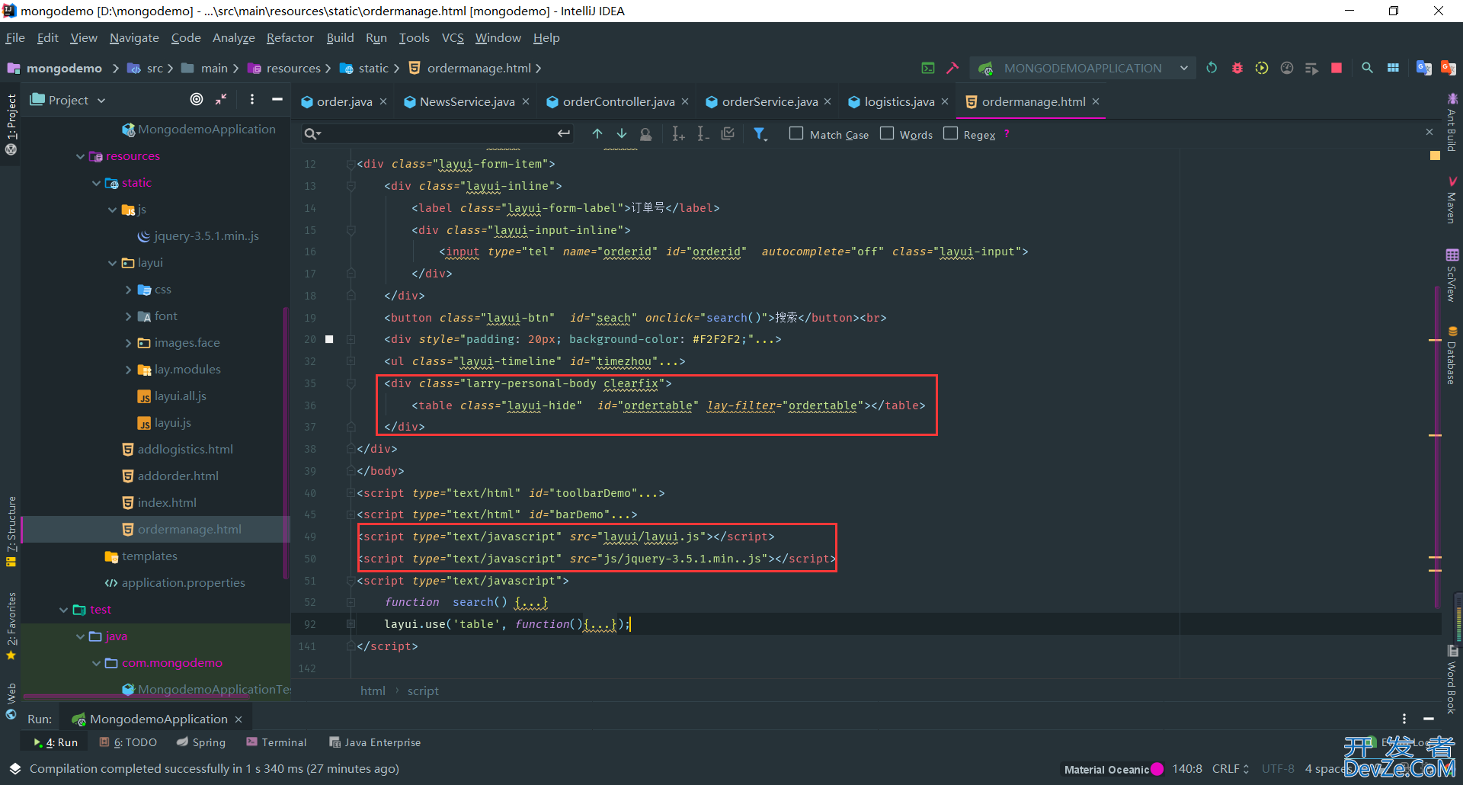Screen dimensions: 1463x785
Task: Toggle fold marker on line 92
Action: pyautogui.click(x=351, y=624)
